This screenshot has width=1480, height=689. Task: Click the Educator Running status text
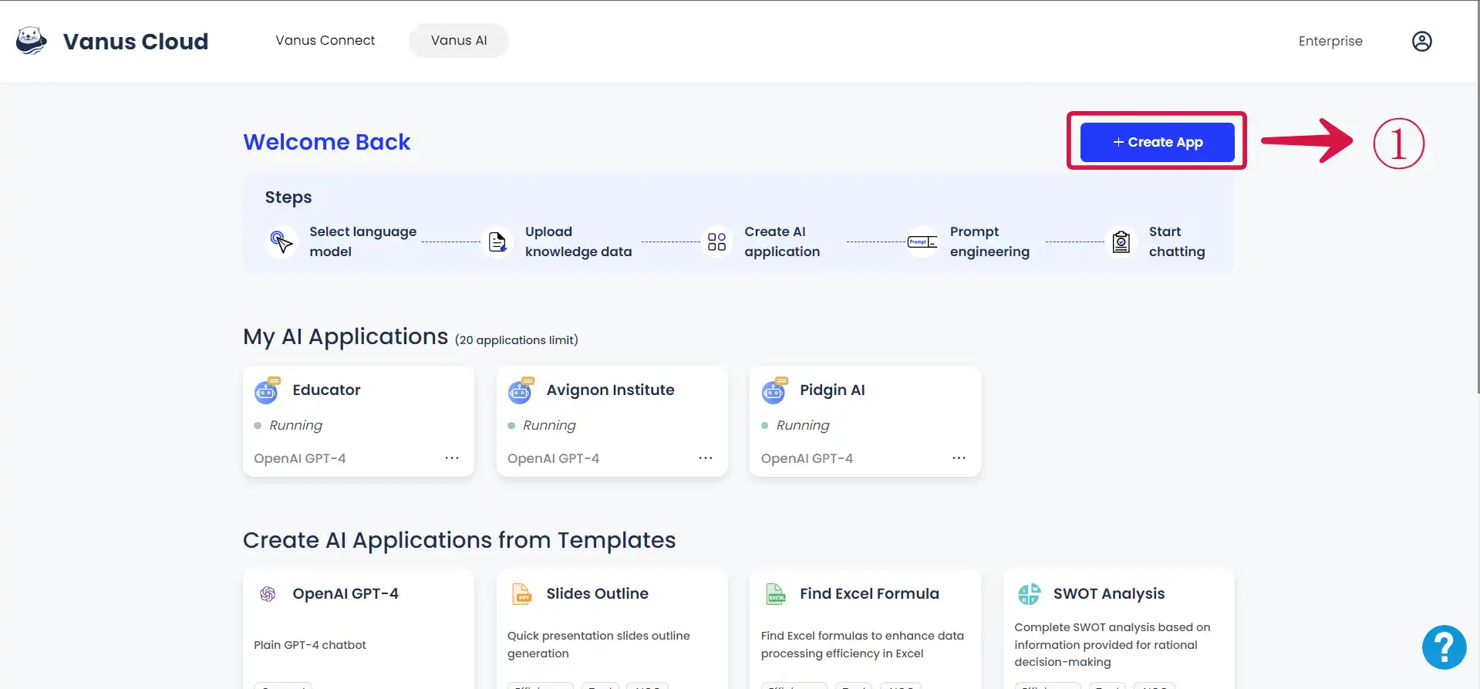[295, 425]
